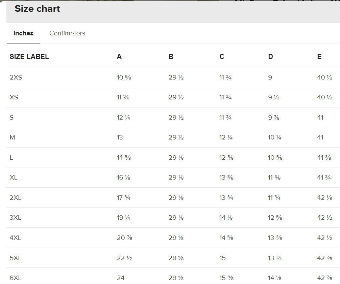
Task: Click the D value 9 for 2XS
Action: point(270,77)
